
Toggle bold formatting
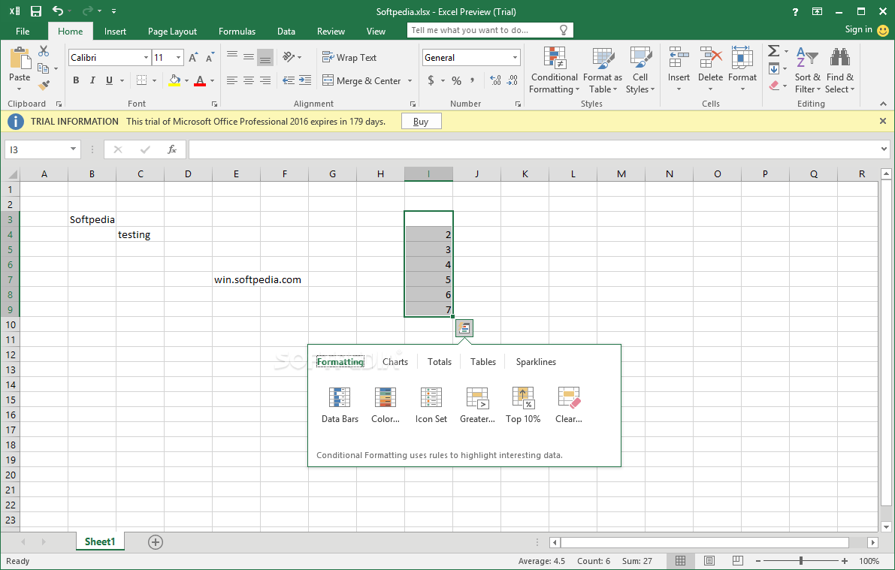click(x=75, y=80)
